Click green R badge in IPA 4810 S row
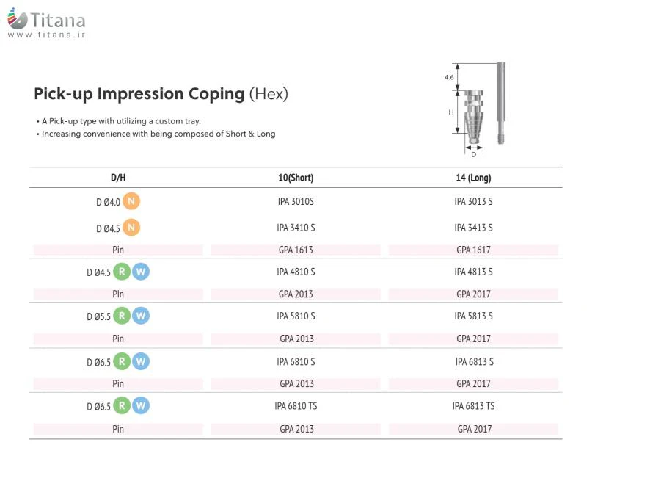 pyautogui.click(x=122, y=272)
